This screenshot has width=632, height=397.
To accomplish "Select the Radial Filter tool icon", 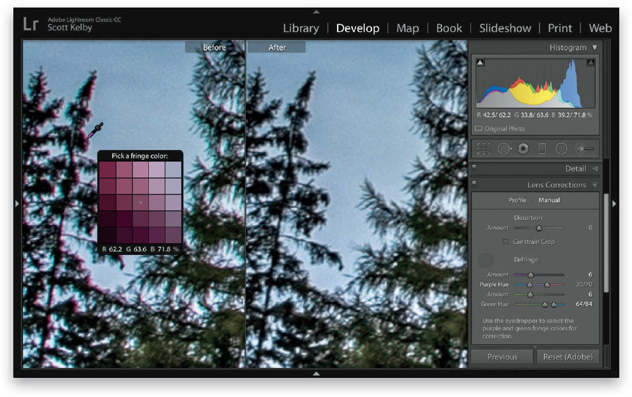I will 561,149.
